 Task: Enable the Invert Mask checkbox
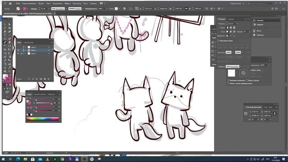[250, 76]
